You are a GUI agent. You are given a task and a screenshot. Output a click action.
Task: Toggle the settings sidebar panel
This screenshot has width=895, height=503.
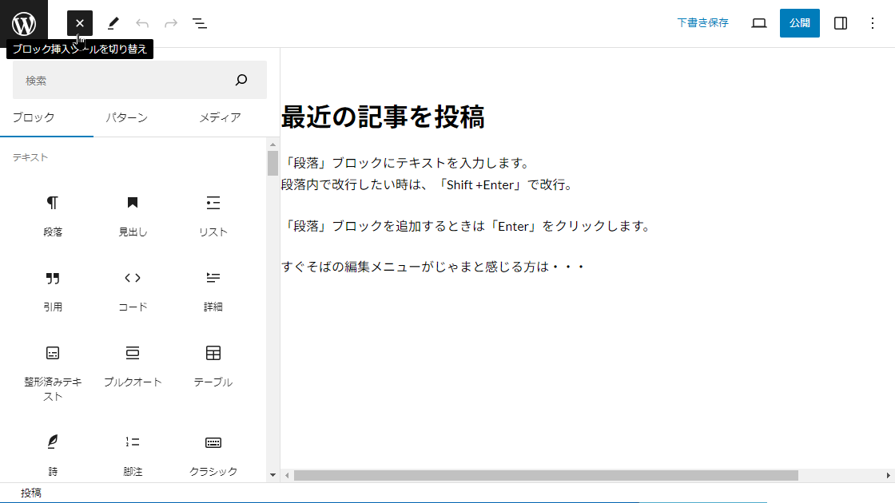click(x=841, y=23)
